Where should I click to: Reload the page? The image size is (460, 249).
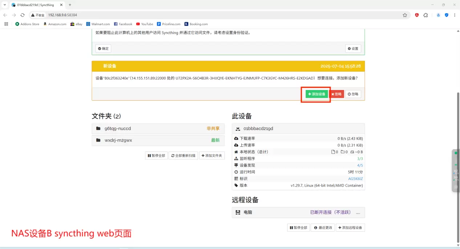tap(23, 15)
